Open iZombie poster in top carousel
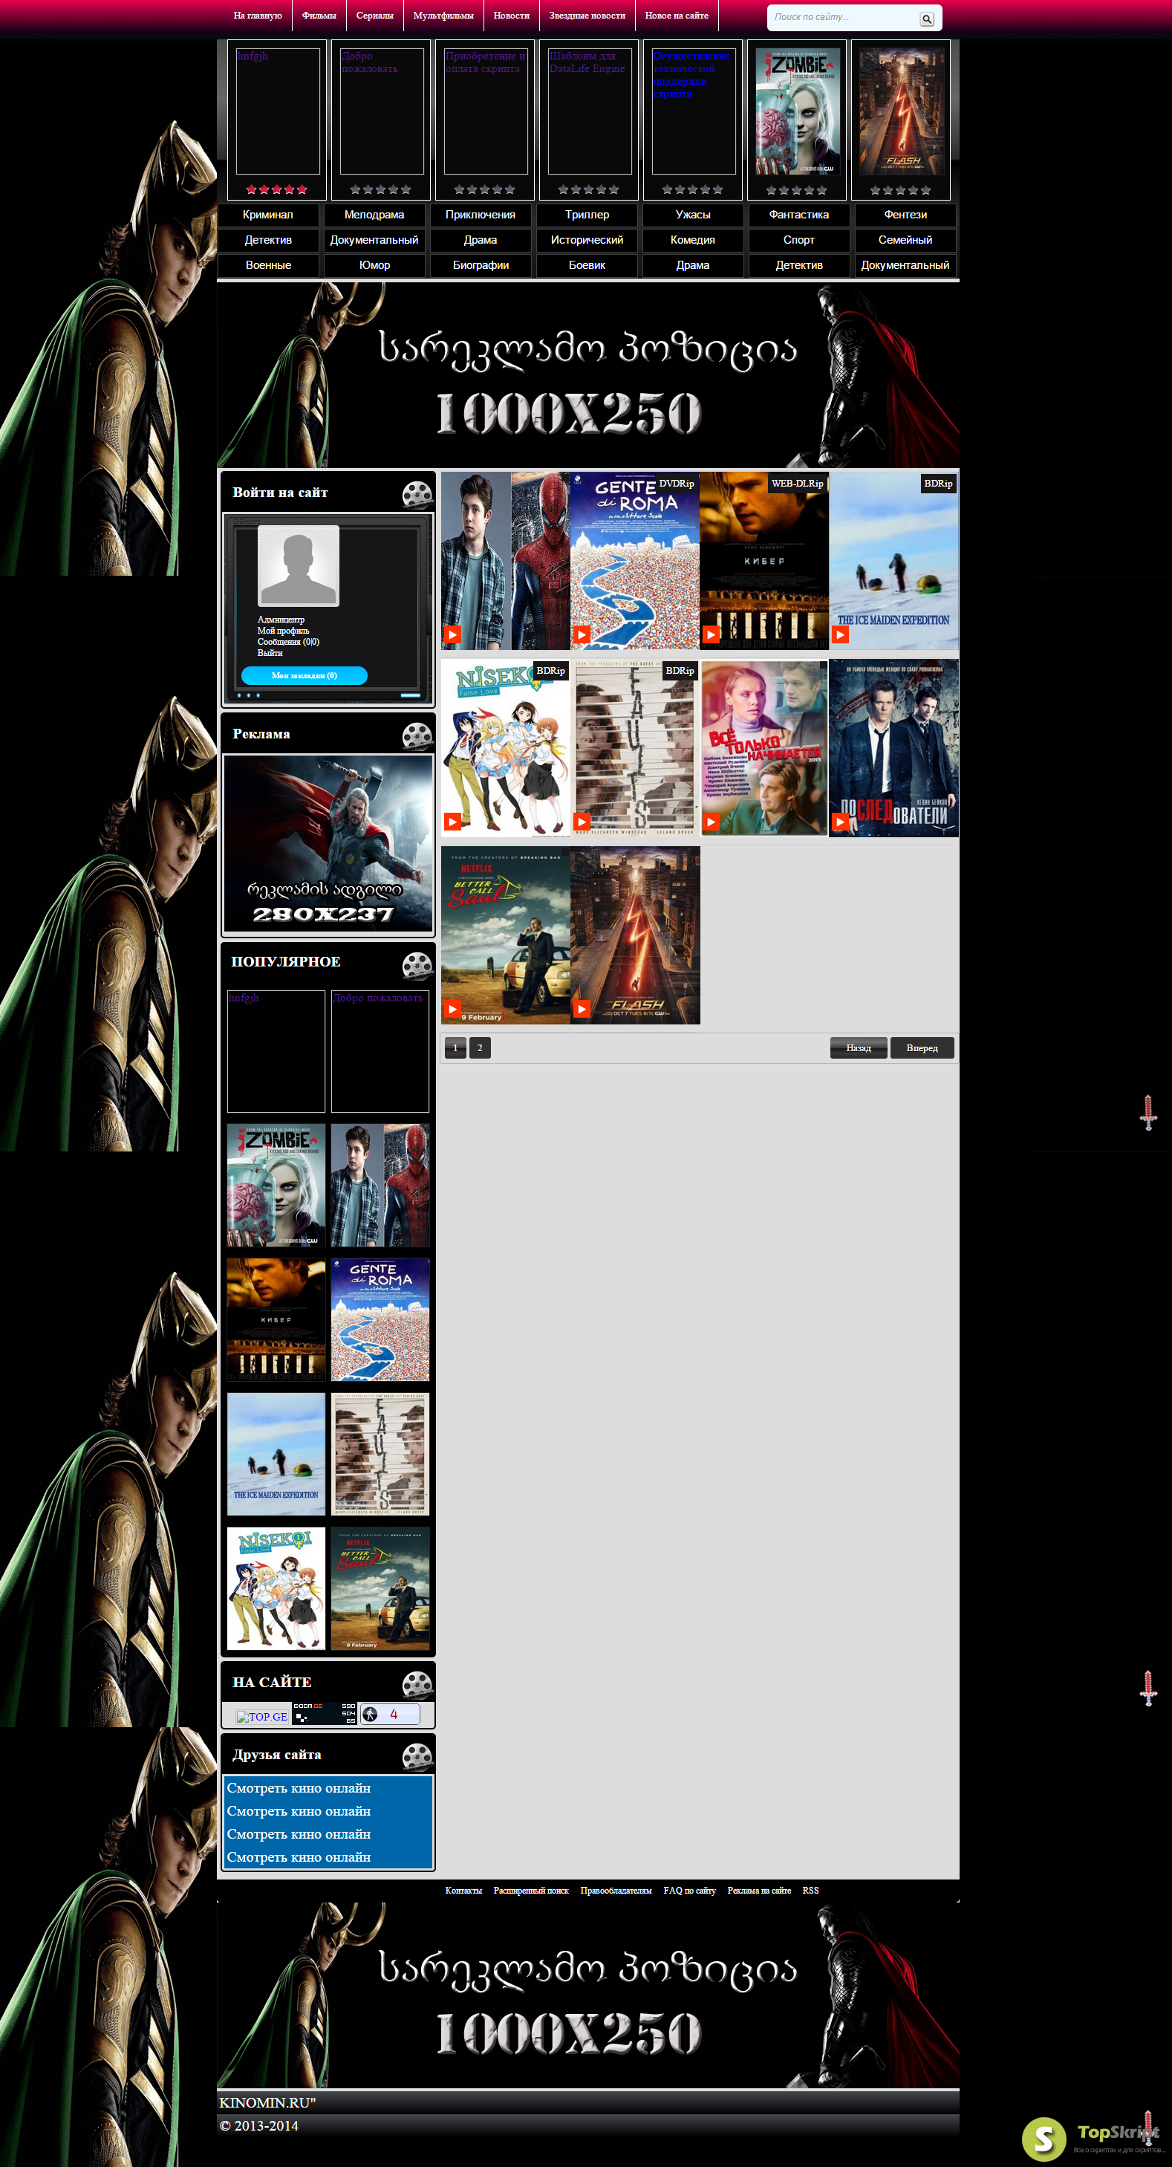Viewport: 1172px width, 2167px height. (798, 111)
